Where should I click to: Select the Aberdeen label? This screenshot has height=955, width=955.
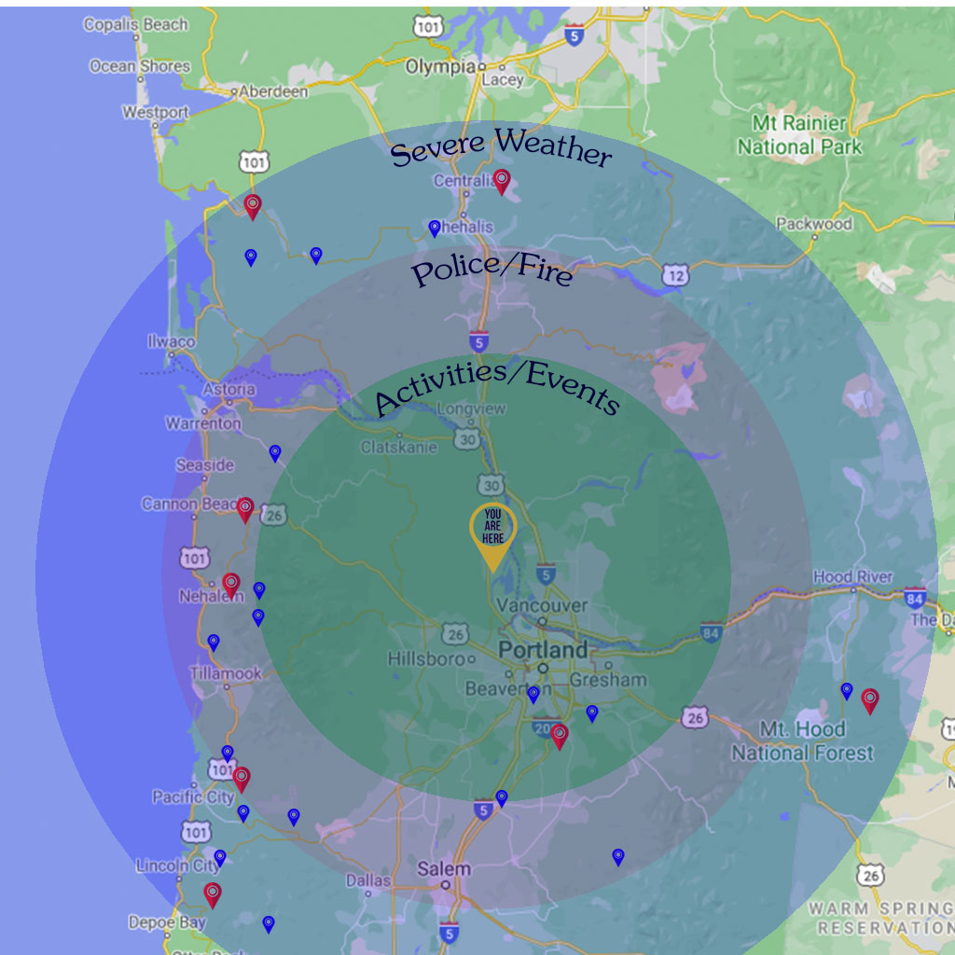tap(273, 91)
